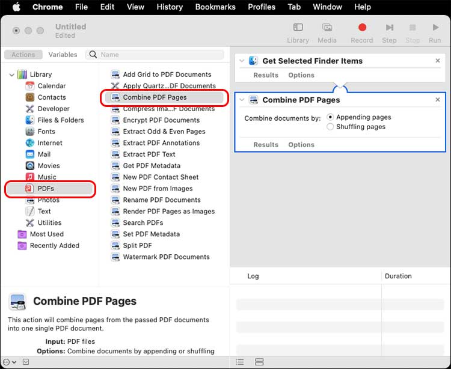Open the Apple menu
The height and width of the screenshot is (369, 451).
click(16, 7)
